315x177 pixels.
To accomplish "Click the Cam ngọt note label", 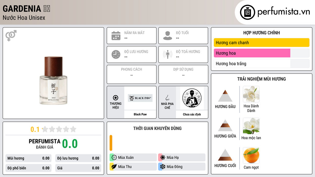I will (x=251, y=167).
